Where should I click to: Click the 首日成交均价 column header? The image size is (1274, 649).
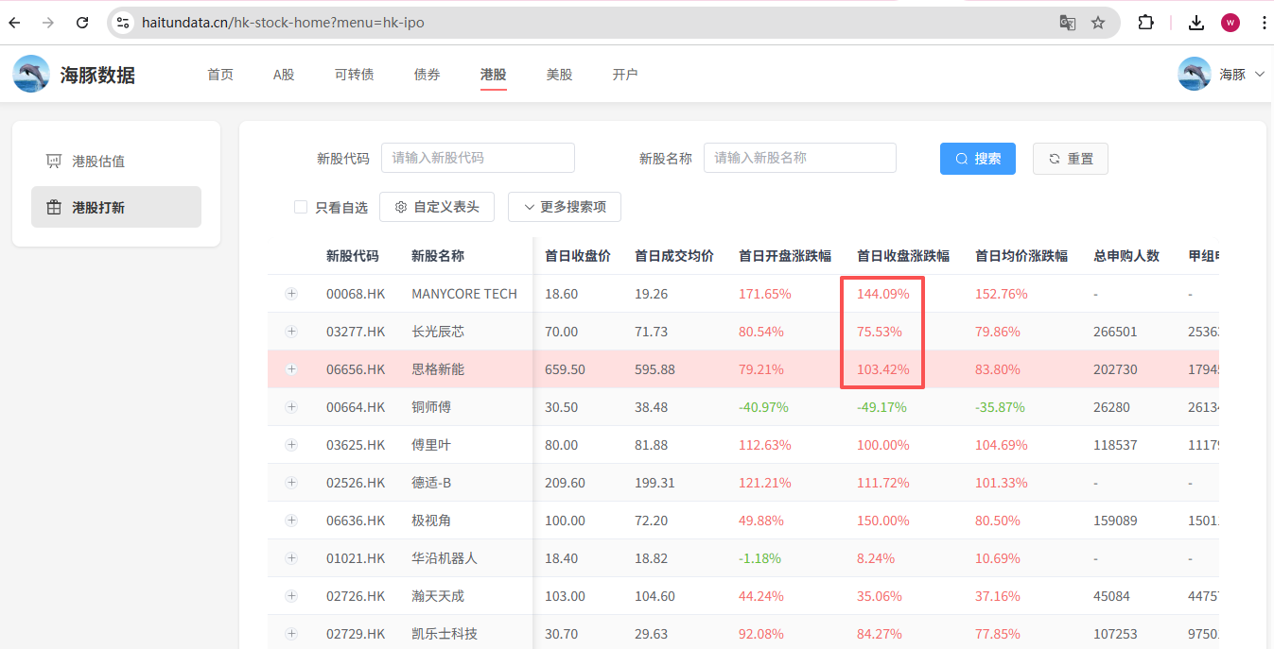point(674,256)
